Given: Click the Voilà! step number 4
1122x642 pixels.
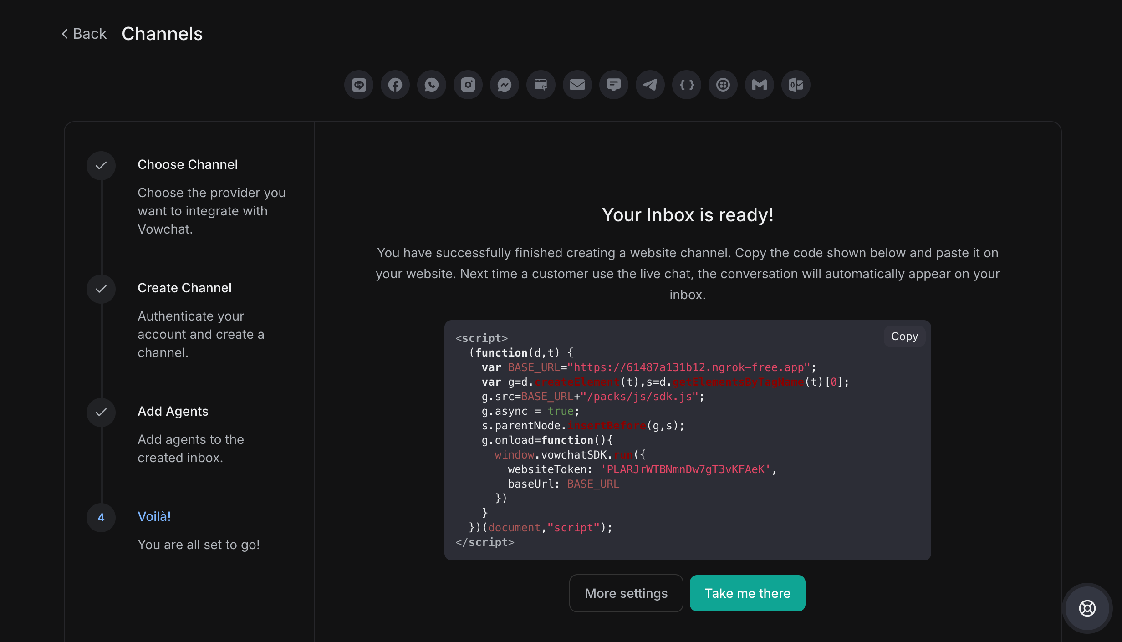Looking at the screenshot, I should pos(101,518).
